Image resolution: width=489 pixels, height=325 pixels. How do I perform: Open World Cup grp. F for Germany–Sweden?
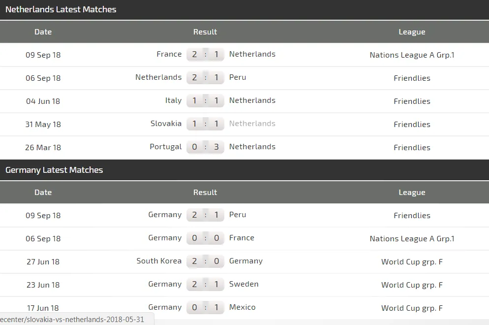(412, 285)
